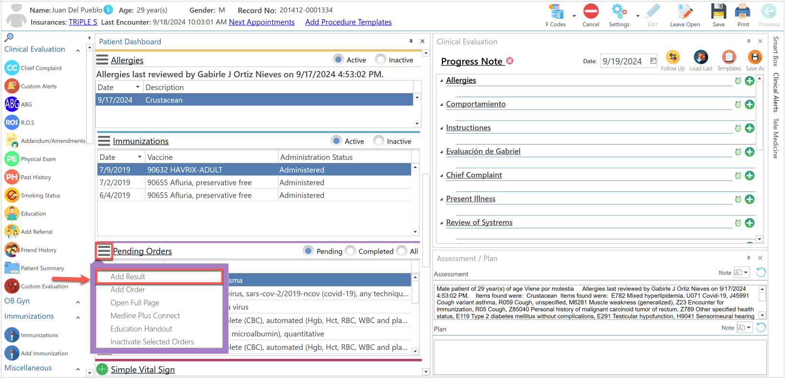Click the Load Last icon
This screenshot has height=380, width=786.
pyautogui.click(x=701, y=57)
